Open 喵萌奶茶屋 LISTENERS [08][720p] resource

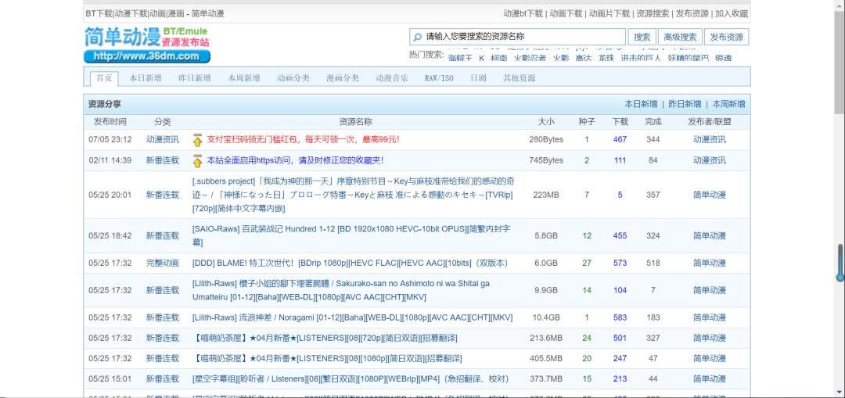pos(325,339)
